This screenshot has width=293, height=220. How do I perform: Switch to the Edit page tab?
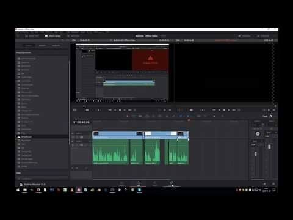click(x=139, y=183)
